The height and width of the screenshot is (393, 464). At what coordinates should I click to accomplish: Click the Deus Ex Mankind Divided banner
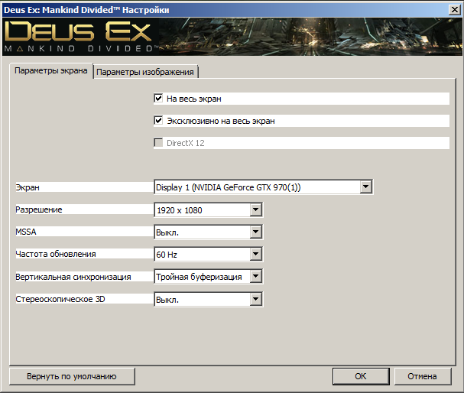click(x=232, y=37)
